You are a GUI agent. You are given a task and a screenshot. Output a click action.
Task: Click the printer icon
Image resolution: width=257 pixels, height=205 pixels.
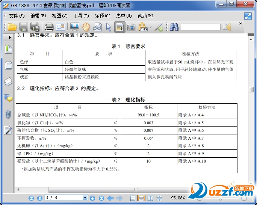pos(49,27)
